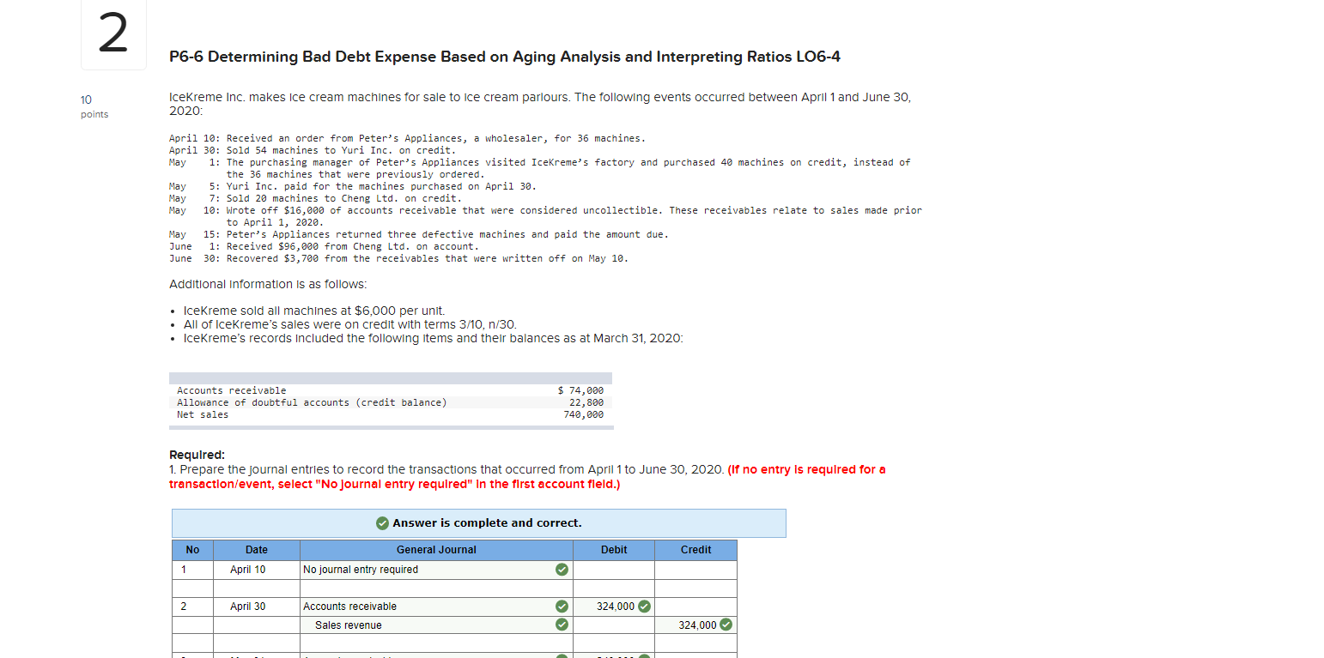Click the checkmark in the 'Answer is complete' banner
1324x658 pixels.
point(384,523)
